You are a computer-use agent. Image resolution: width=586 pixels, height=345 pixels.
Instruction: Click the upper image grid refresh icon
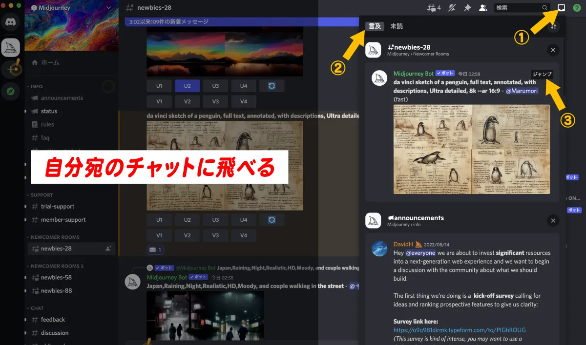click(x=272, y=86)
